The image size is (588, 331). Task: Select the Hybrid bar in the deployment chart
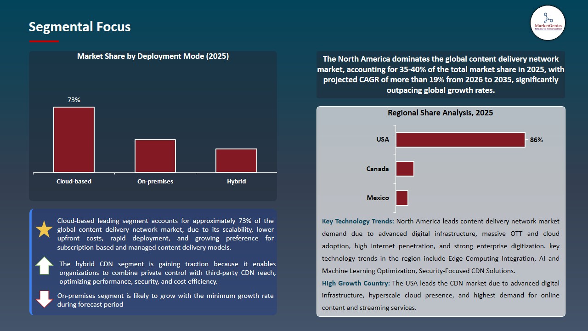[236, 160]
